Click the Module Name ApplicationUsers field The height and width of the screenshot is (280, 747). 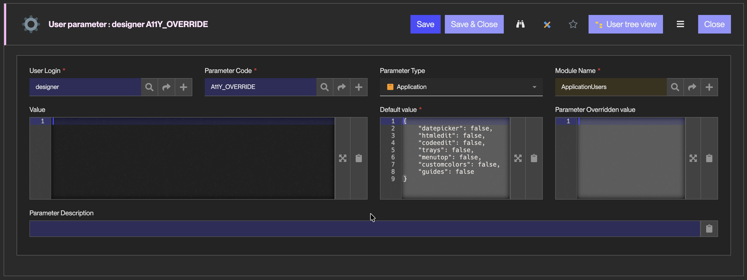tap(611, 87)
